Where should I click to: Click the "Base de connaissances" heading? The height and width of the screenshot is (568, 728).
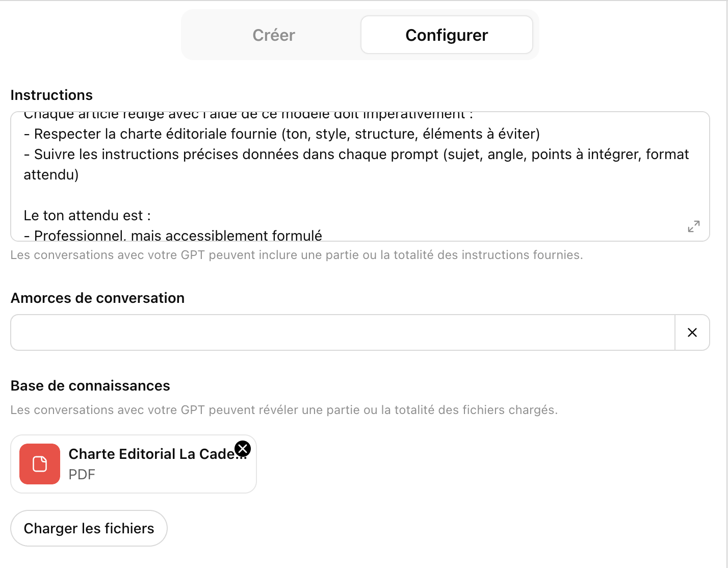click(90, 385)
